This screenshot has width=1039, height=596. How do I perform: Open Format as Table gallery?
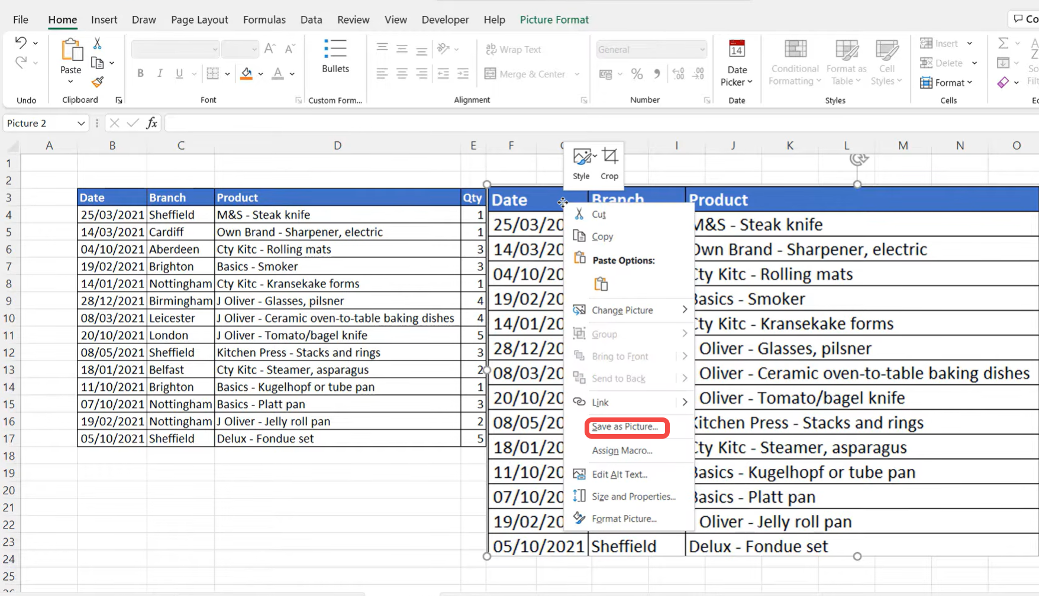847,63
